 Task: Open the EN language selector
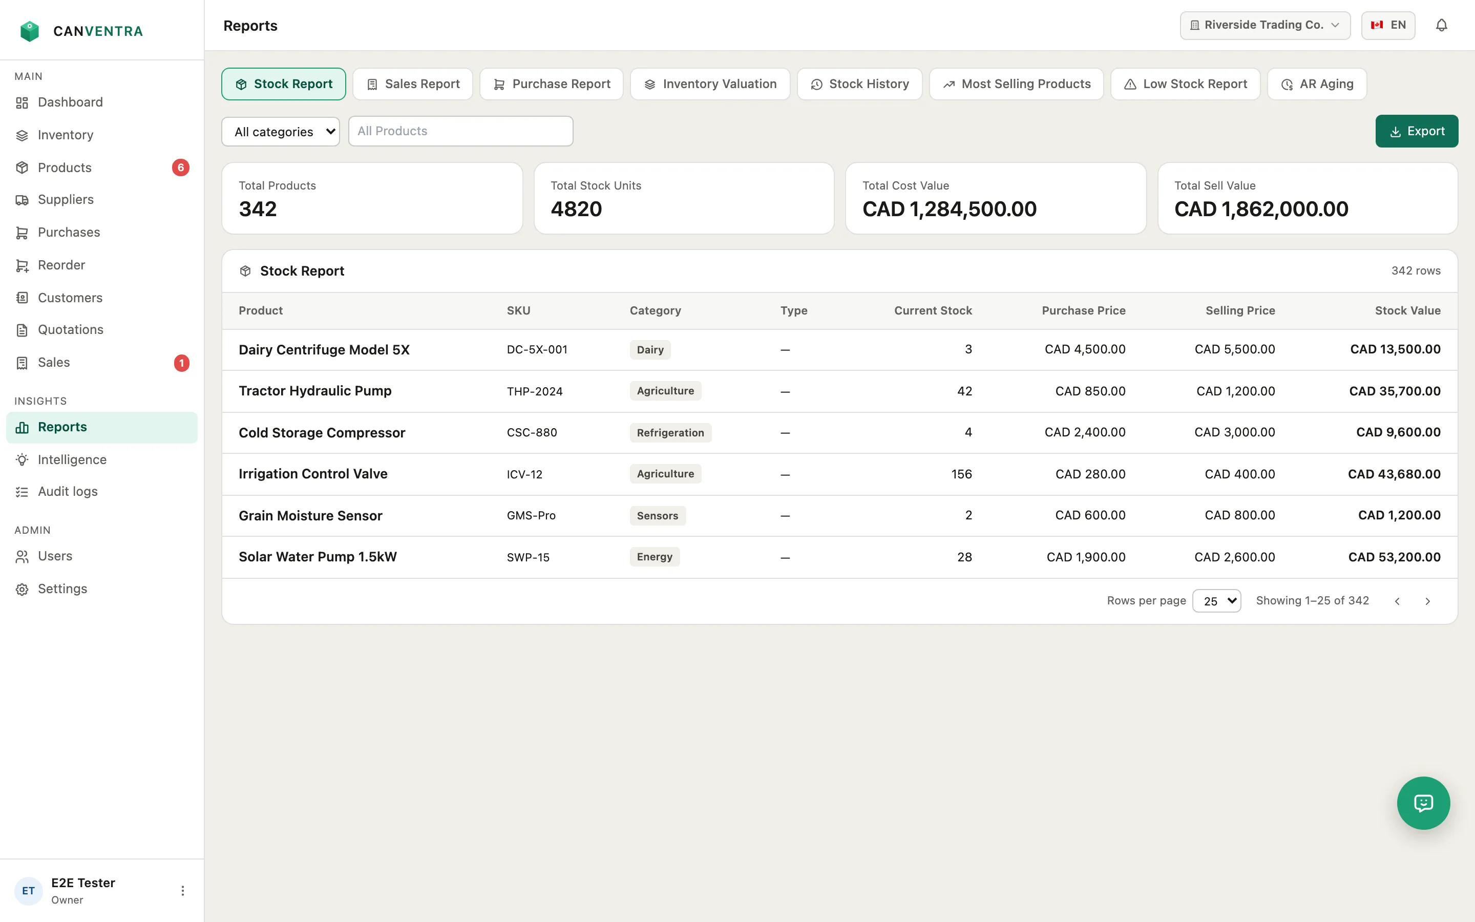click(1388, 25)
